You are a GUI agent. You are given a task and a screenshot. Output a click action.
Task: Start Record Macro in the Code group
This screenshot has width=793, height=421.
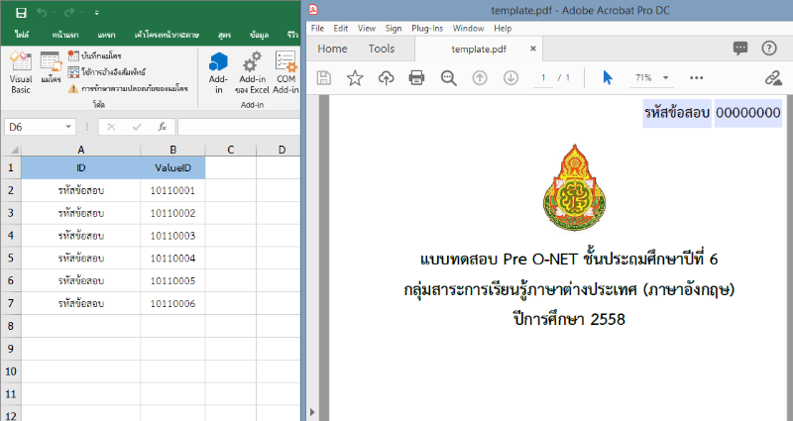100,56
